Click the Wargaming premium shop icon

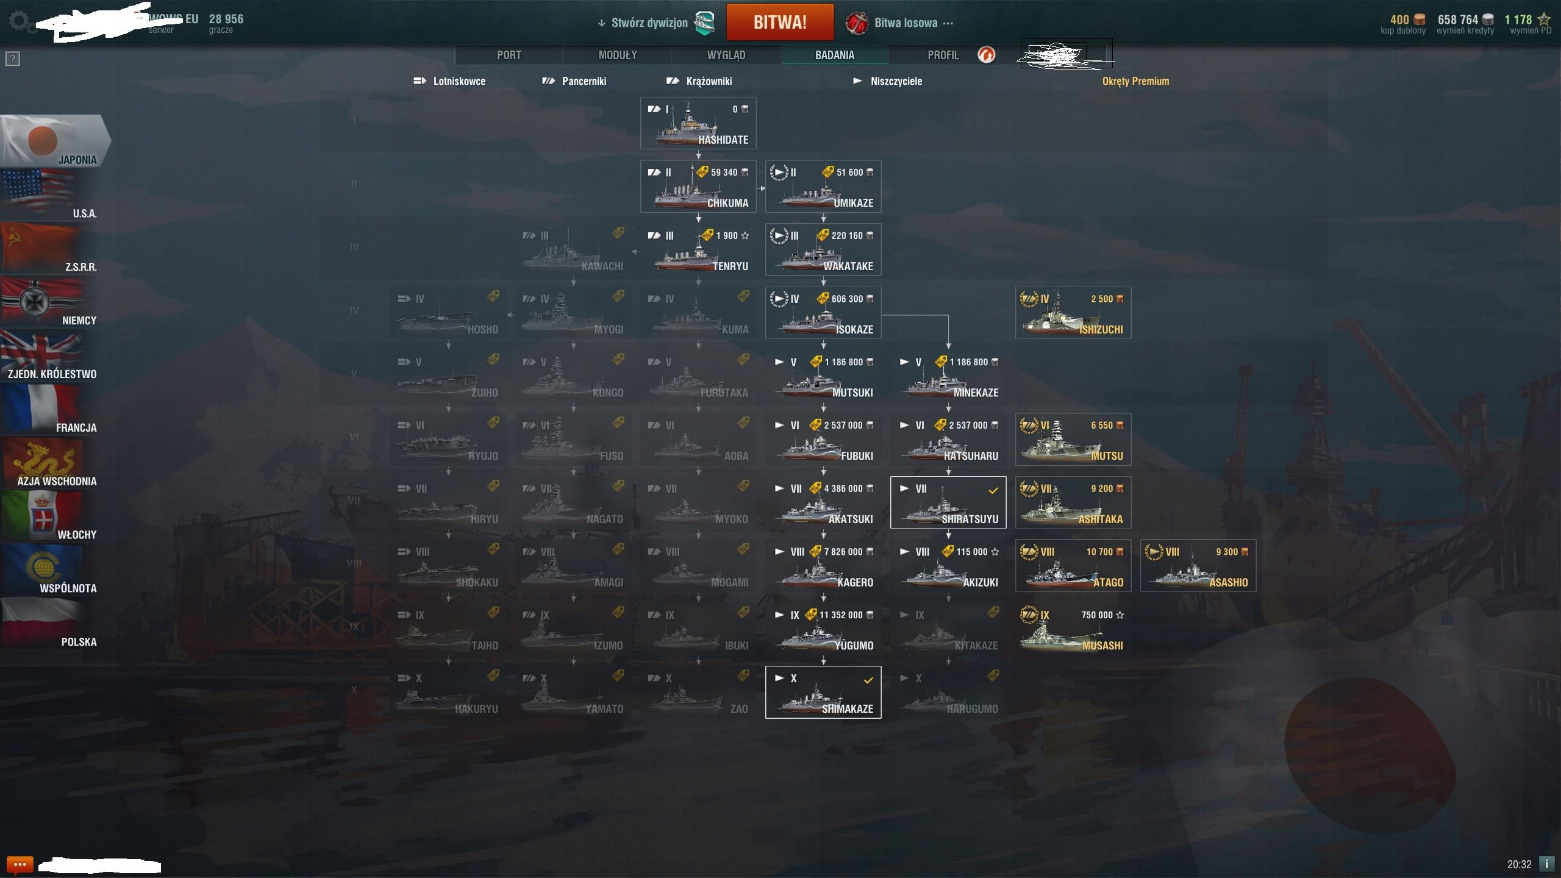click(986, 55)
